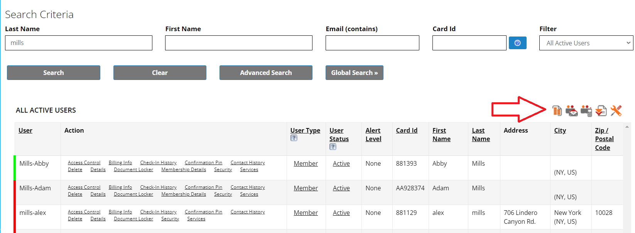Click the blue button beside Card Id field
Image resolution: width=635 pixels, height=233 pixels.
pos(518,43)
